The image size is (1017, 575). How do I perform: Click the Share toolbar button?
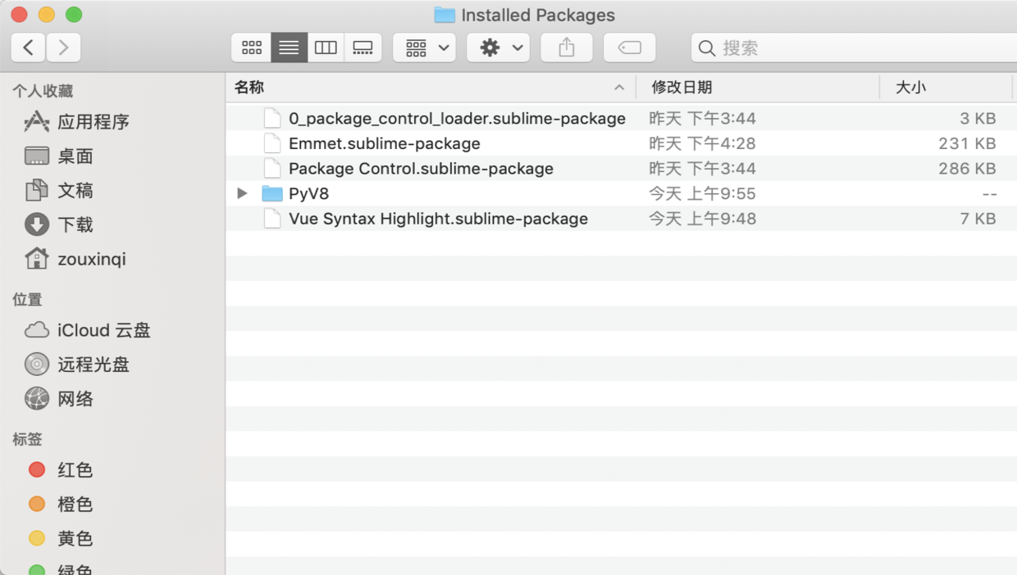click(x=567, y=48)
